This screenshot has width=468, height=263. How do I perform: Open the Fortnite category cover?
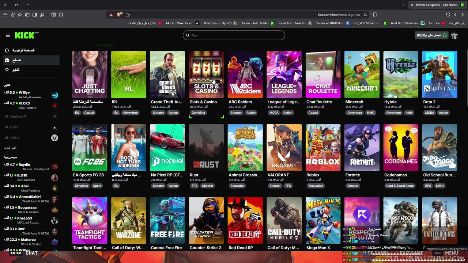[x=362, y=148]
